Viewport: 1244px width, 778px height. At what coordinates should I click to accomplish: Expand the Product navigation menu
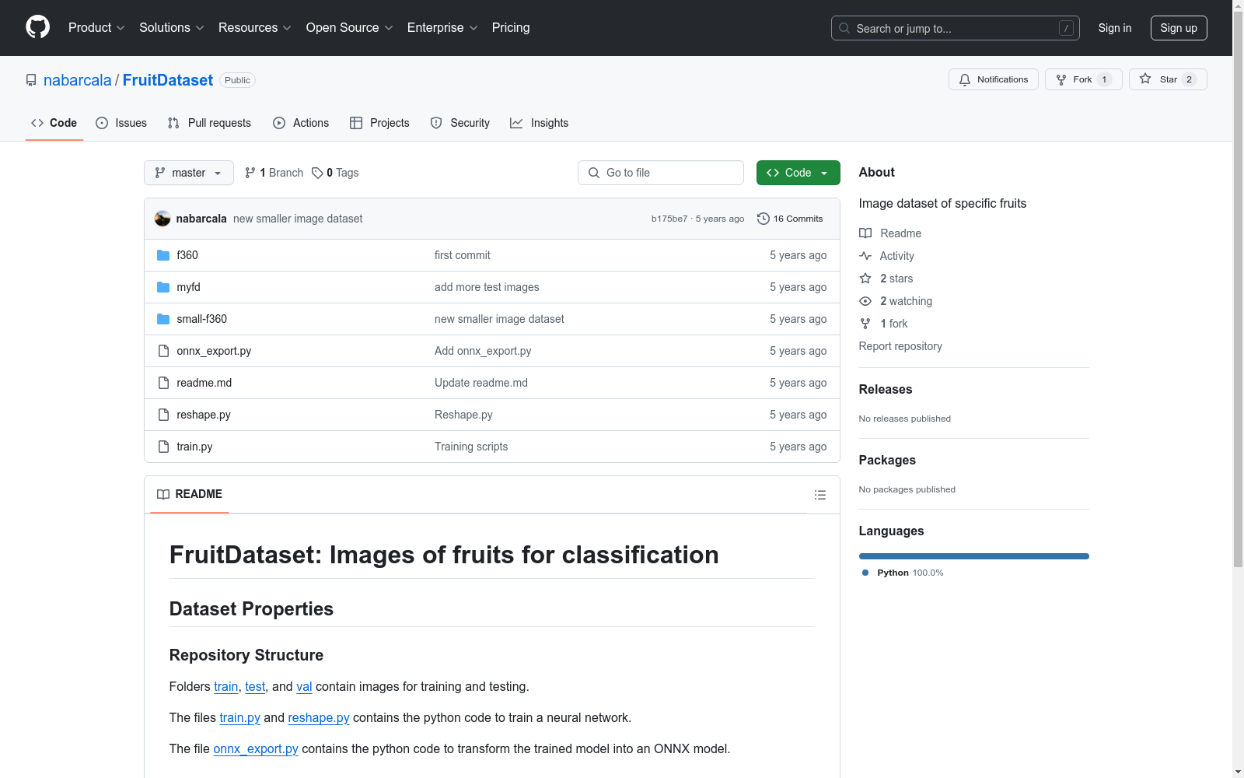[x=96, y=28]
